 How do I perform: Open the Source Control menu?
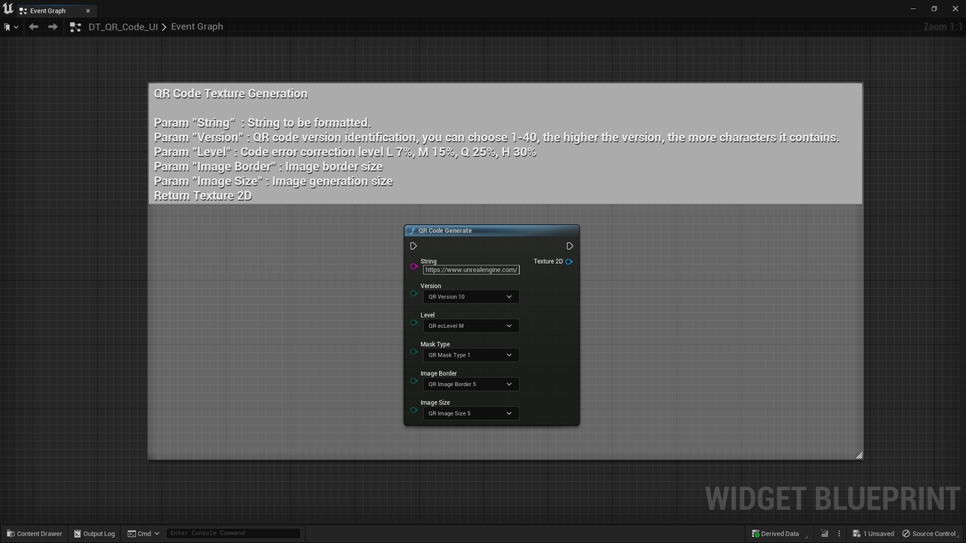(930, 534)
